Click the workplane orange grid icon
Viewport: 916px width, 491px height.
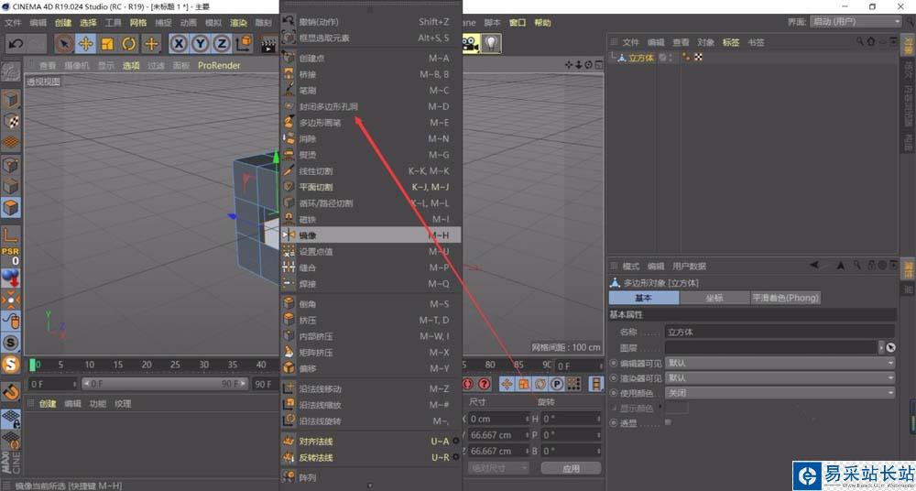[x=10, y=142]
